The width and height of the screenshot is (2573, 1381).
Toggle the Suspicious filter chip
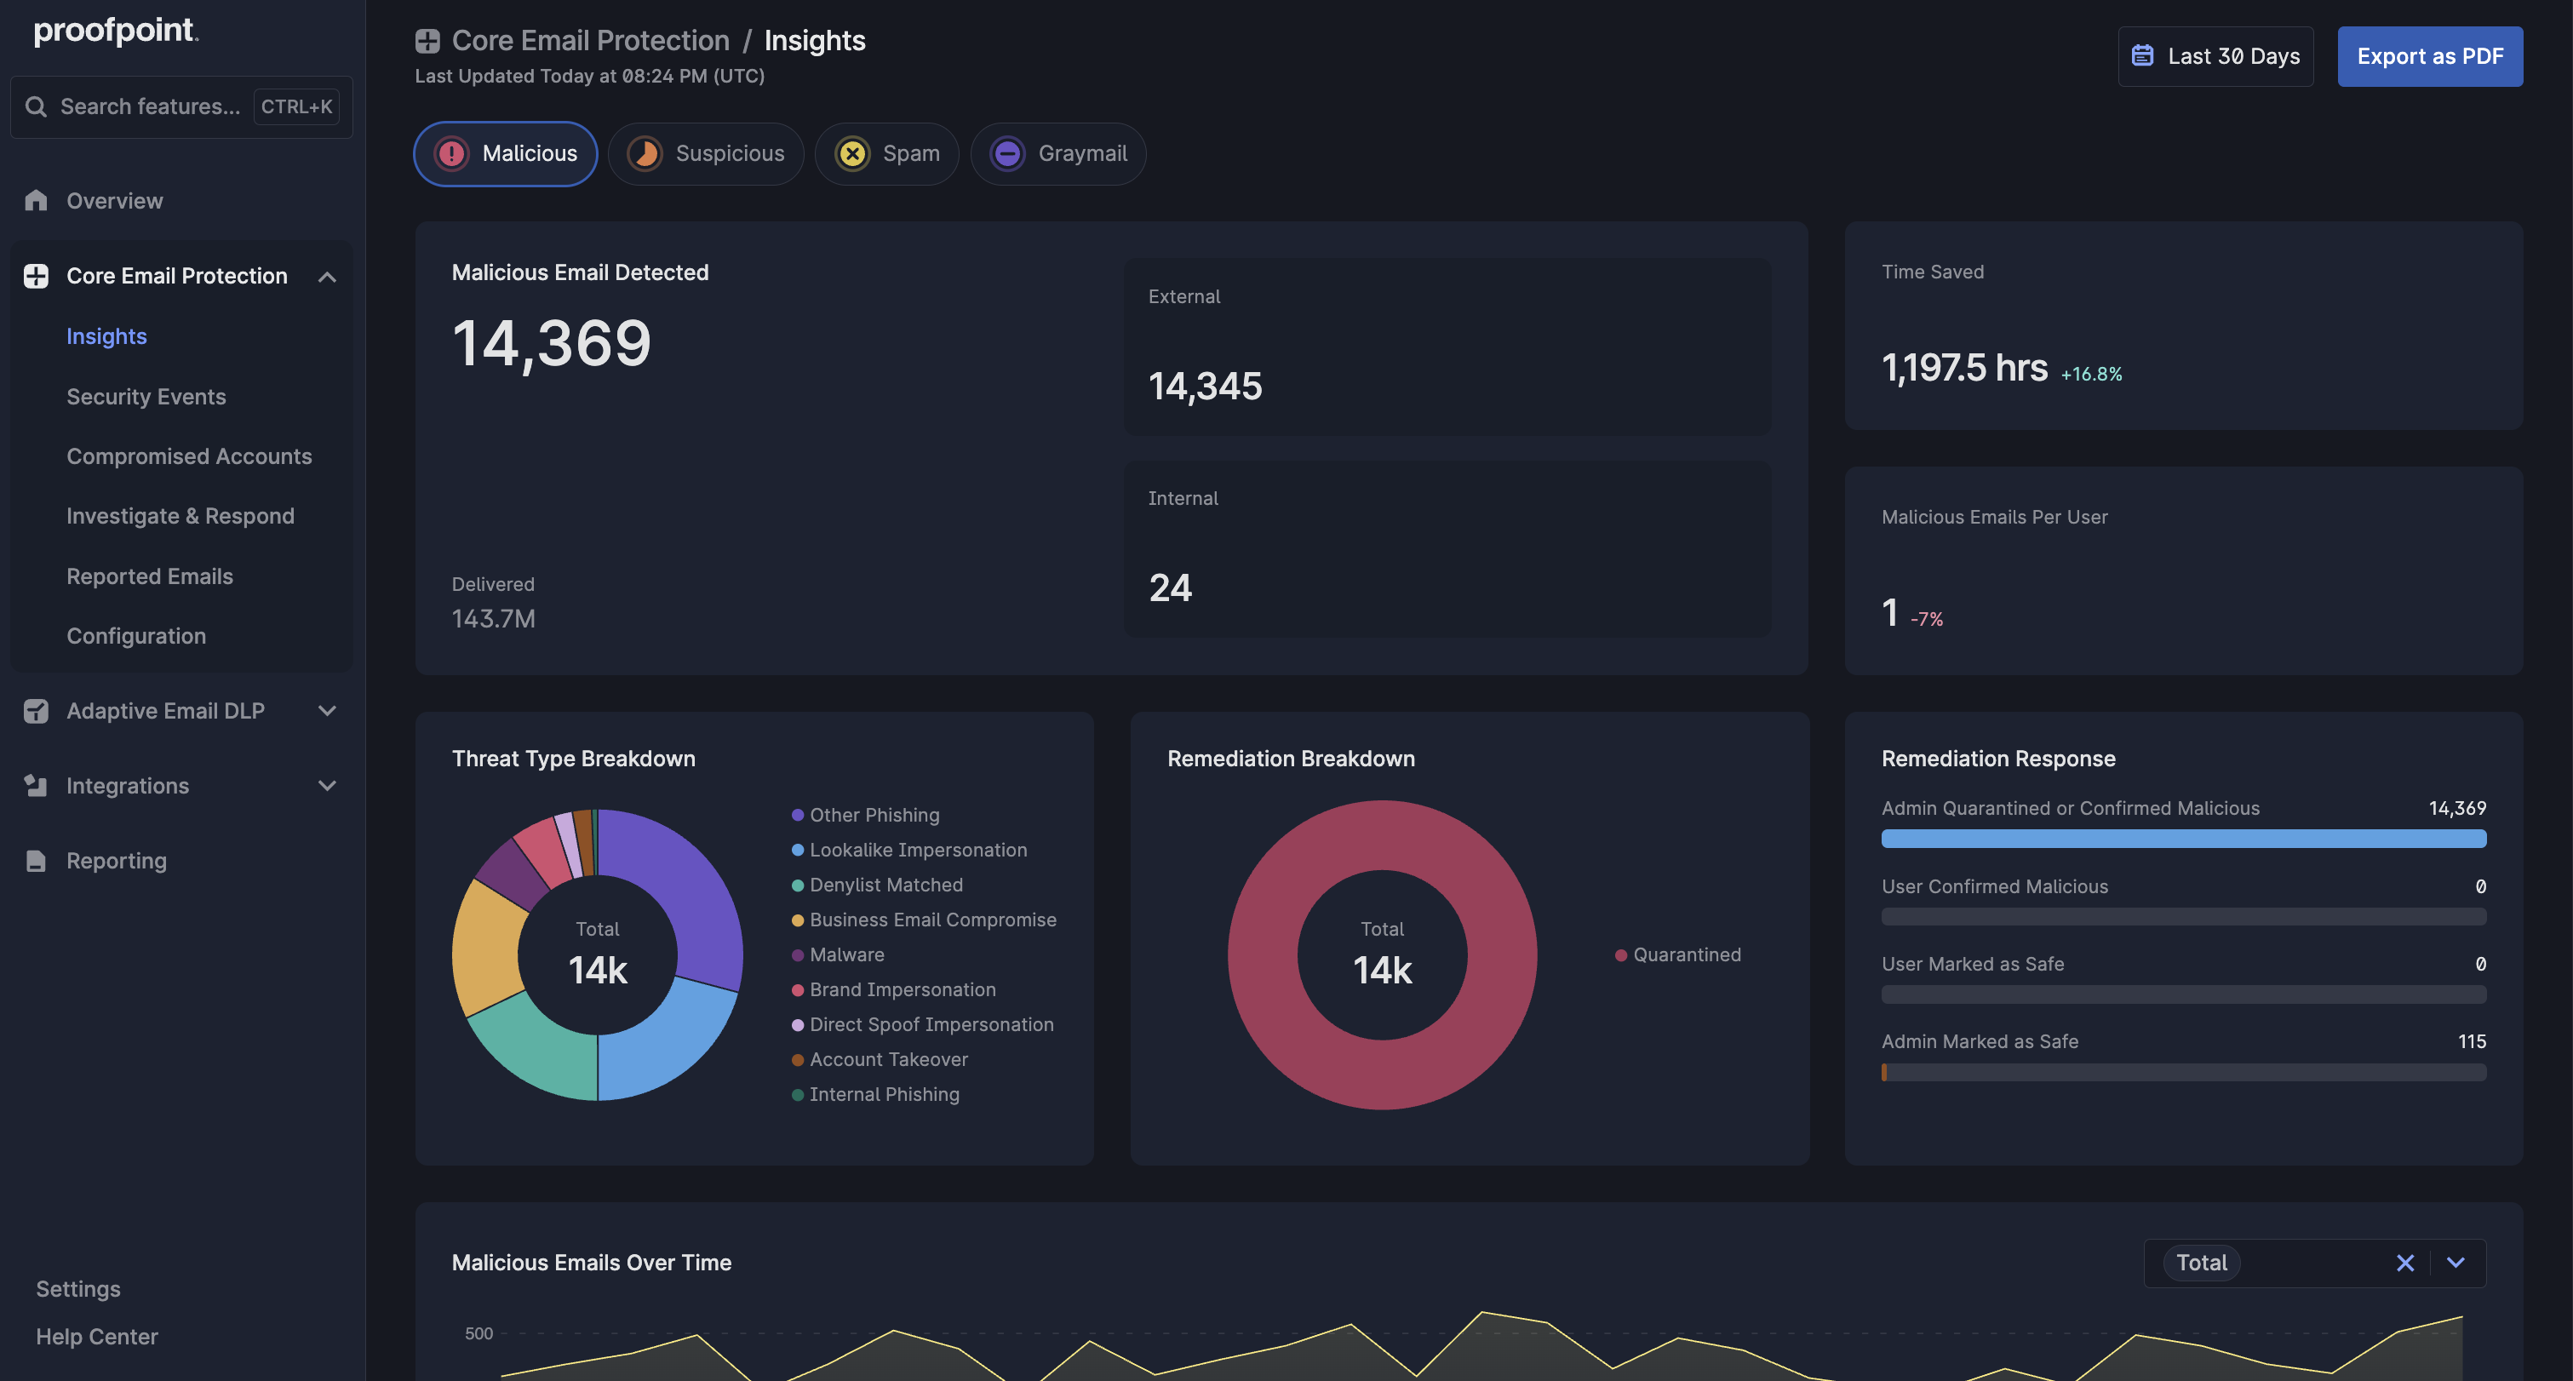pos(705,154)
